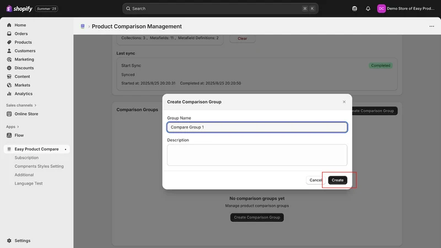Click the Customers person icon
Screen dimensions: 441x248
click(9, 51)
